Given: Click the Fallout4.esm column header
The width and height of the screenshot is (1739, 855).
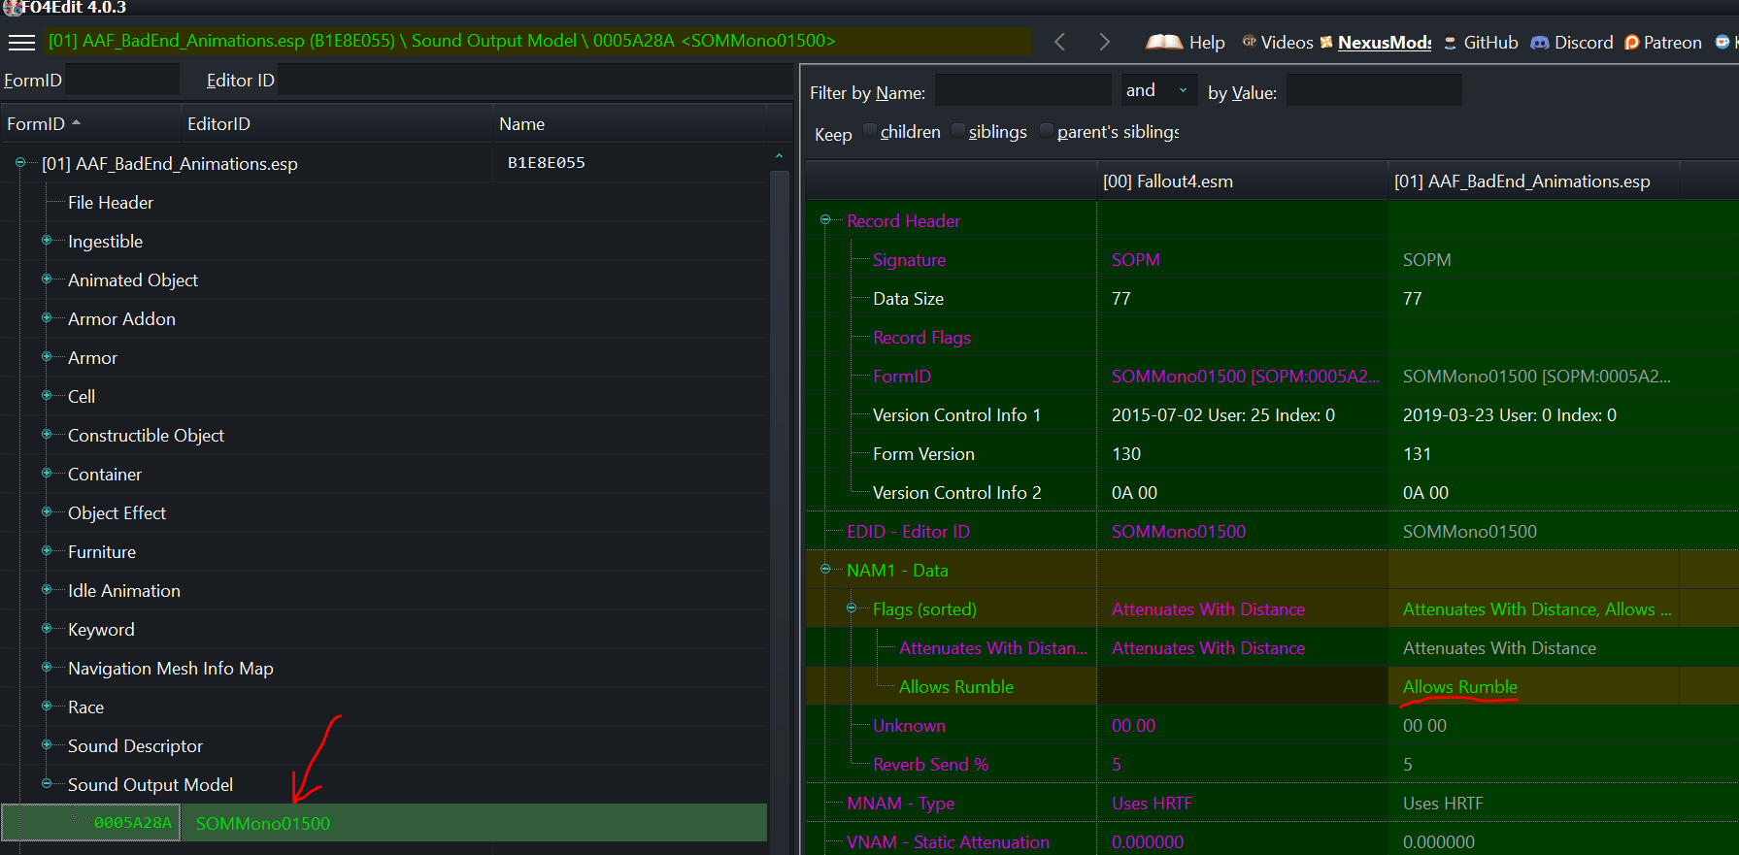Looking at the screenshot, I should (x=1168, y=181).
